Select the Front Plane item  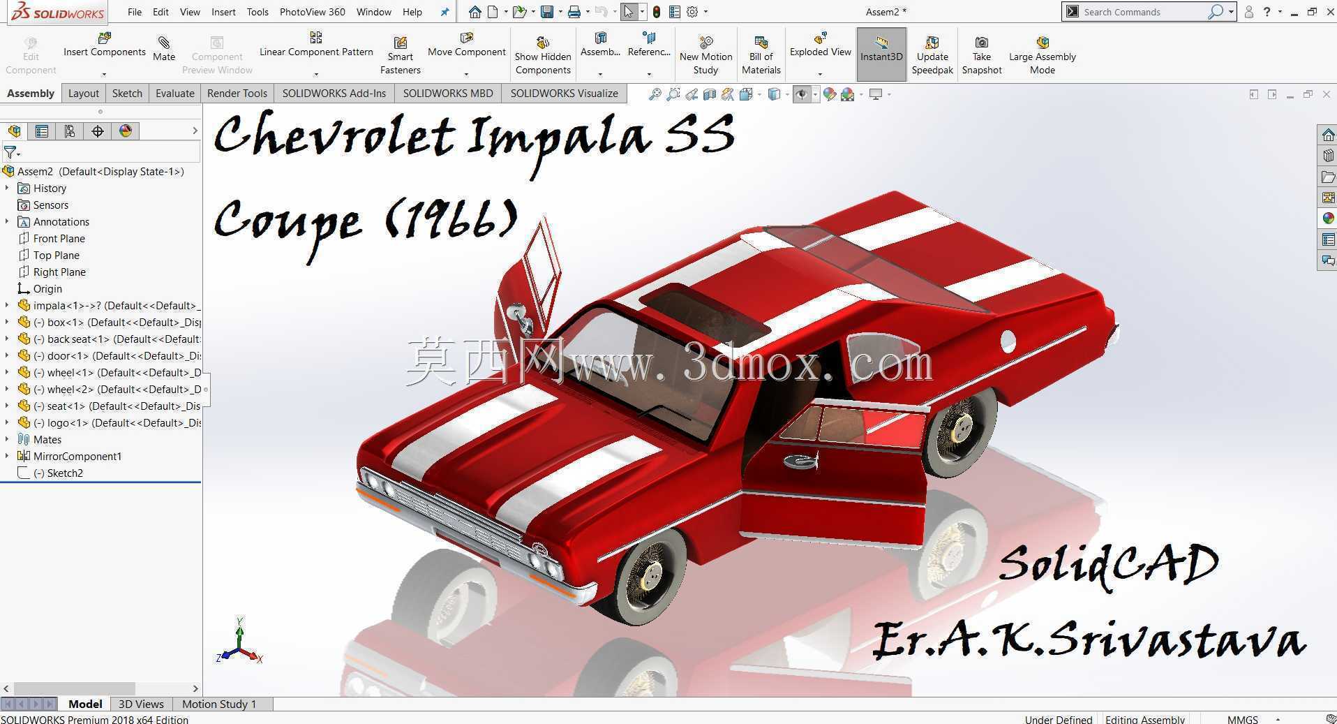(59, 239)
